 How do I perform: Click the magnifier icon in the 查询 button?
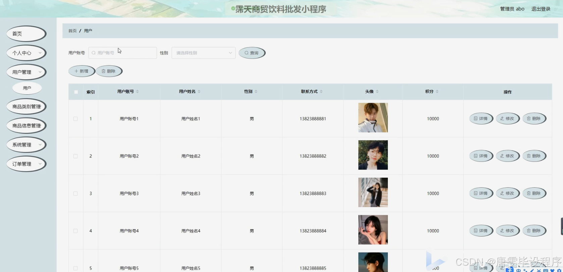(247, 53)
